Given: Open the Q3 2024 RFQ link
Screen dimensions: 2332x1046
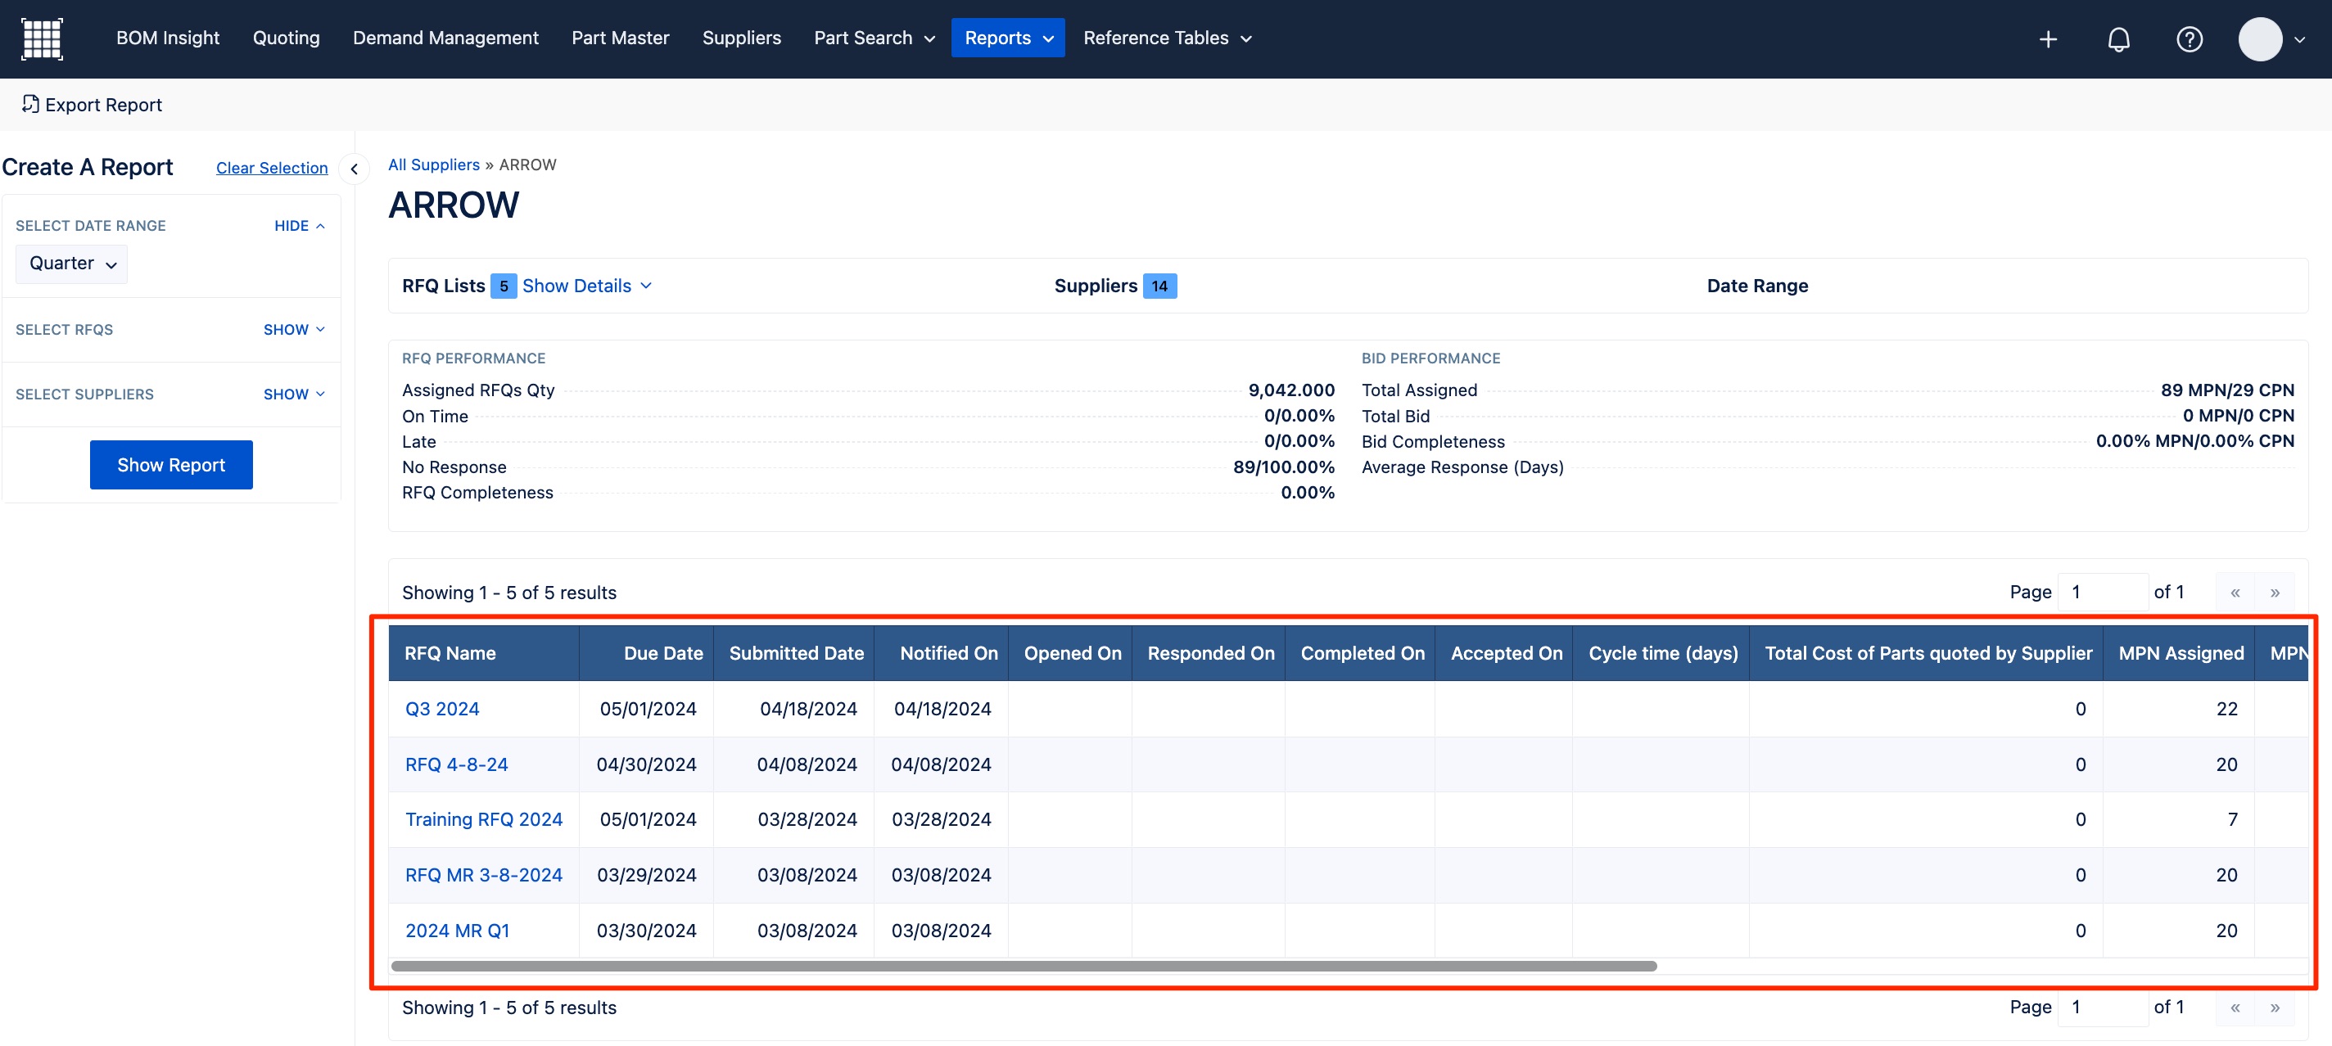Looking at the screenshot, I should pos(442,710).
